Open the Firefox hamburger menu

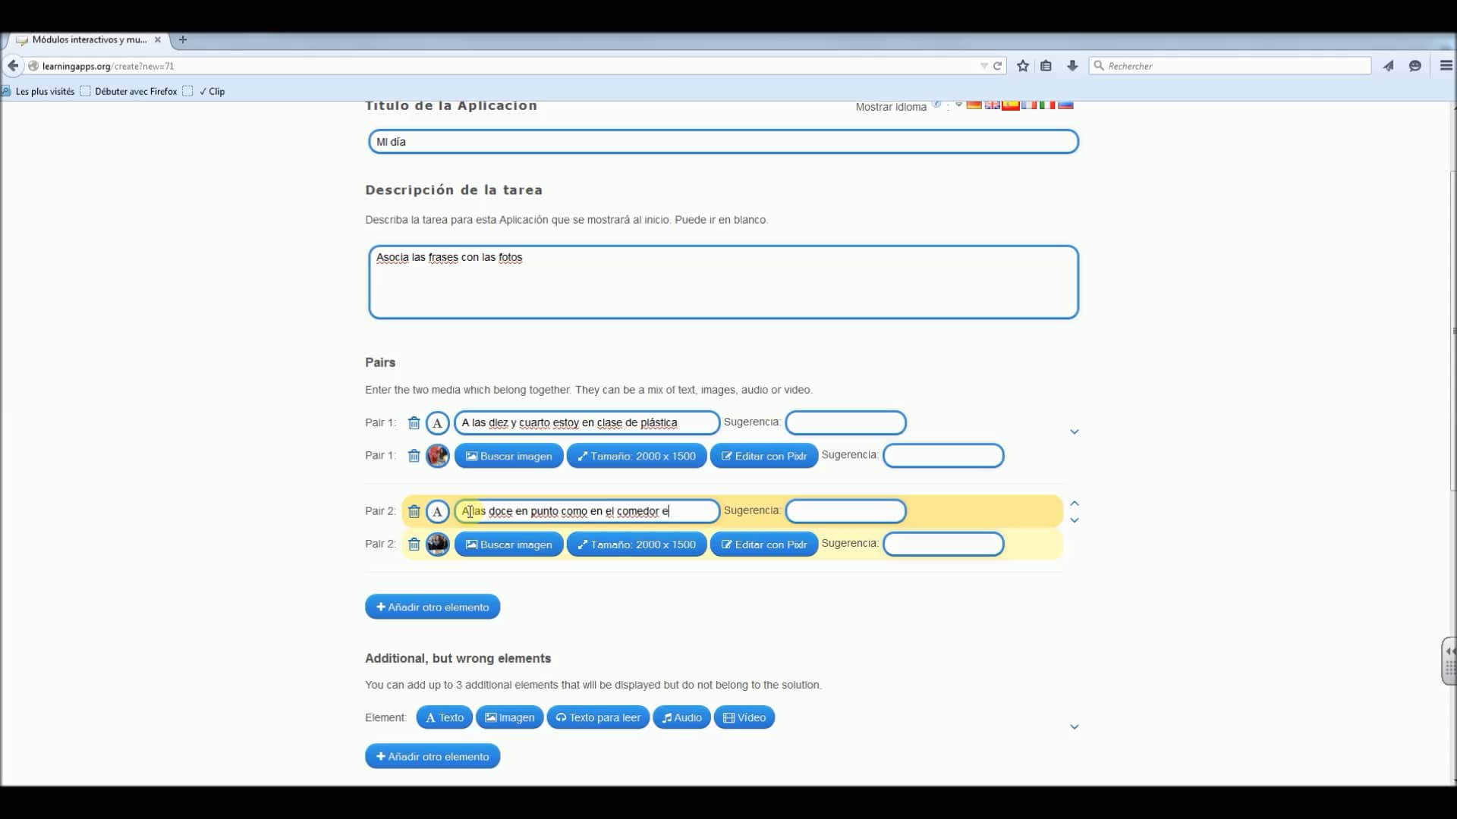point(1446,66)
